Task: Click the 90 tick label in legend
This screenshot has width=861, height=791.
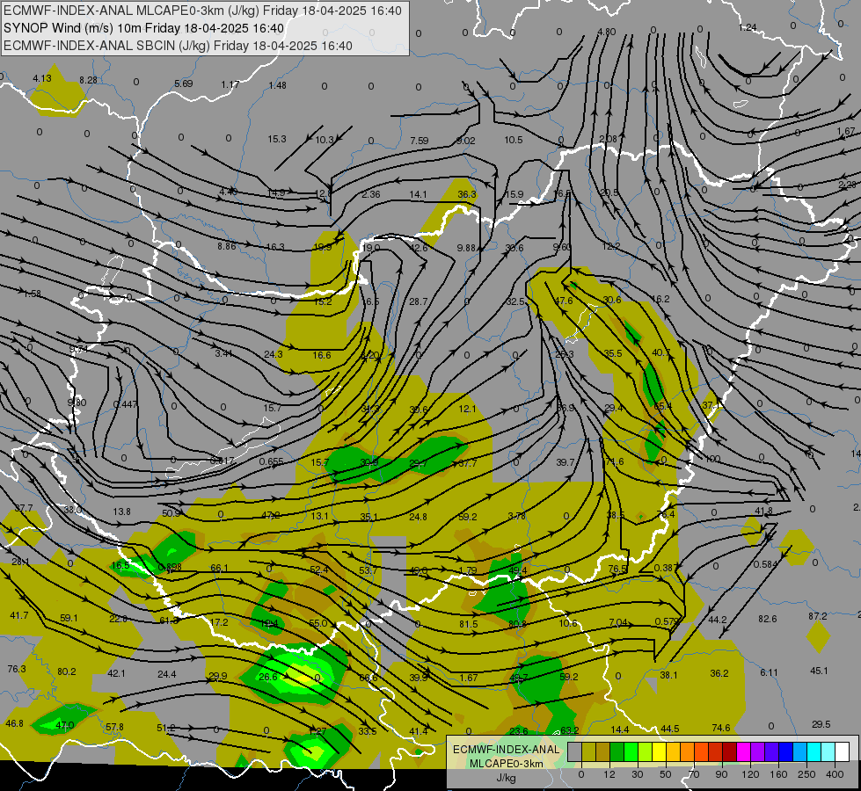Action: (721, 774)
